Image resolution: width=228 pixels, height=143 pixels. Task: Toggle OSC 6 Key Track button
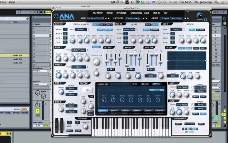pyautogui.click(x=200, y=30)
